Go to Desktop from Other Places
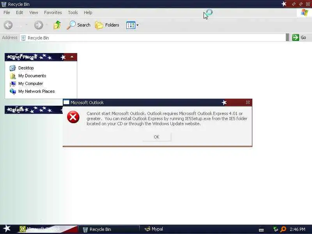The width and height of the screenshot is (312, 234). [x=26, y=68]
